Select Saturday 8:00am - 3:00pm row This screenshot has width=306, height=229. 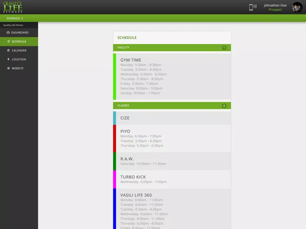(141, 88)
